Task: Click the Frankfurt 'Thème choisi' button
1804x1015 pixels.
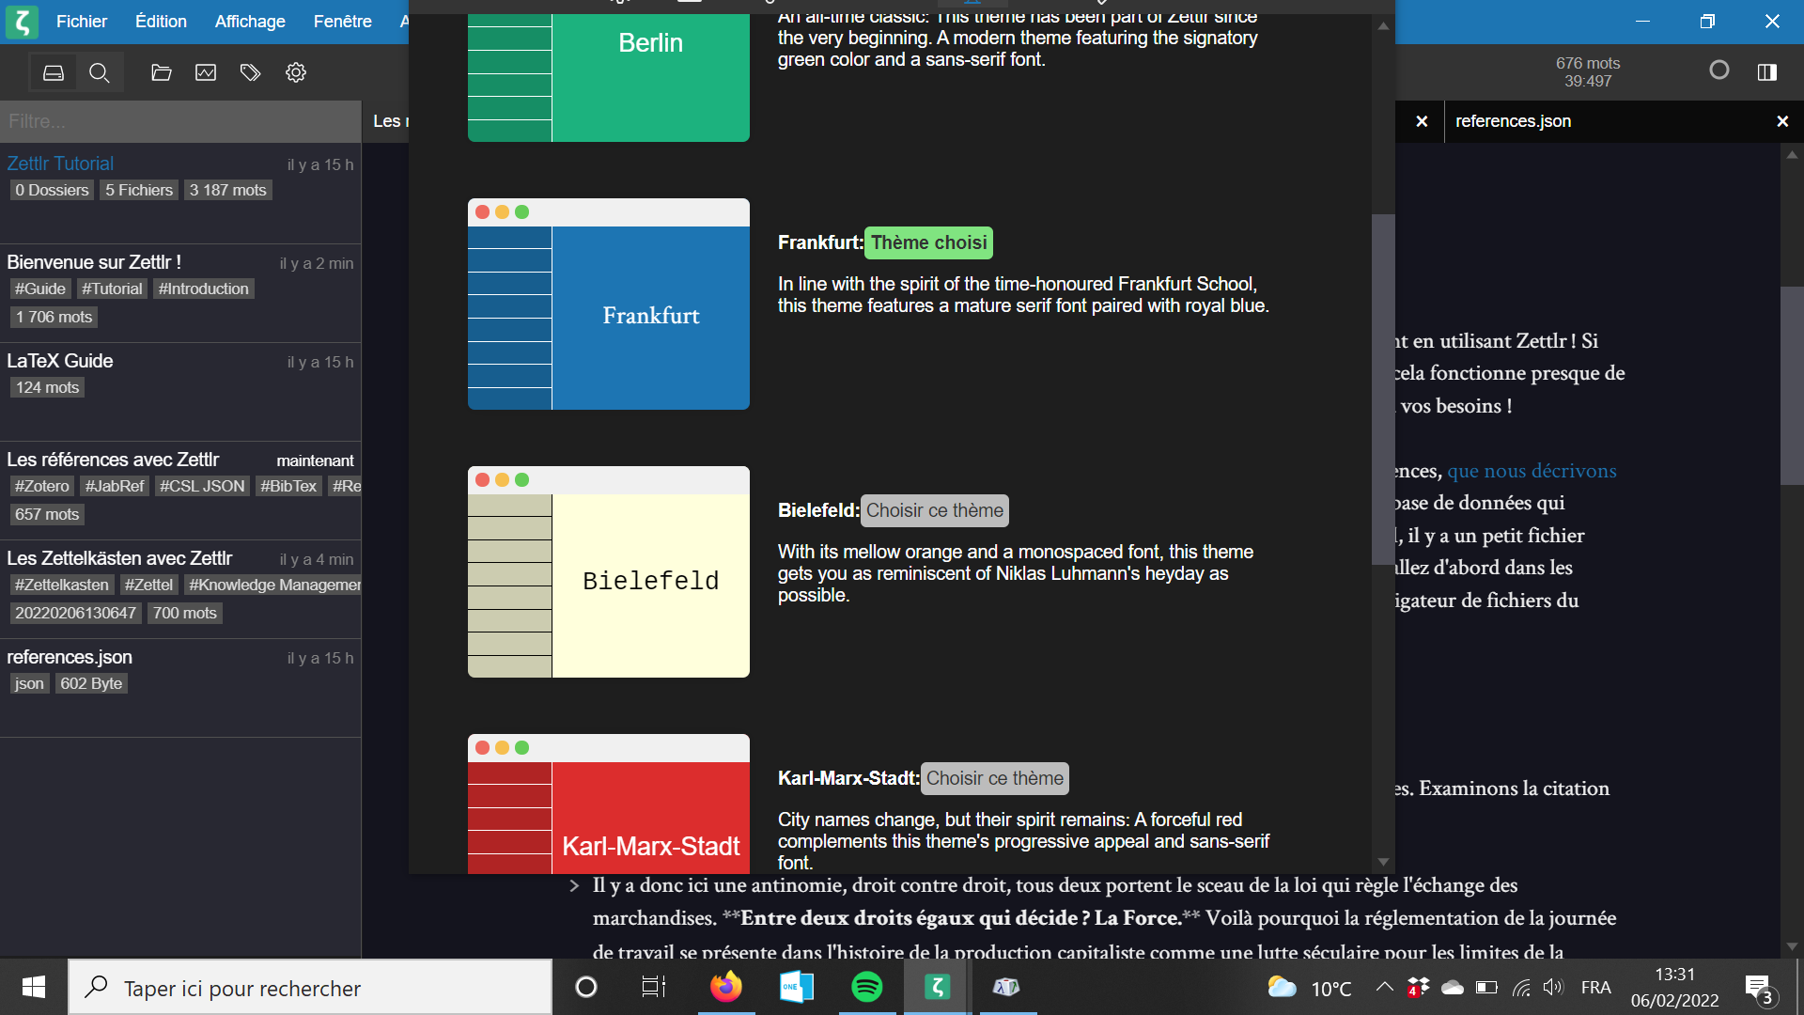Action: [x=928, y=242]
